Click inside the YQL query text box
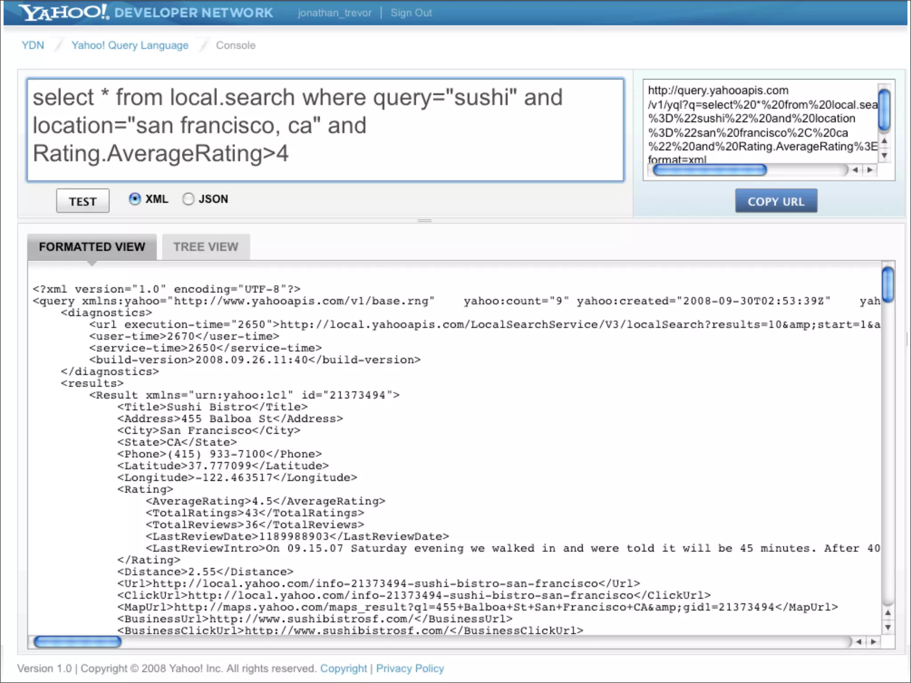Image resolution: width=911 pixels, height=683 pixels. [x=326, y=130]
